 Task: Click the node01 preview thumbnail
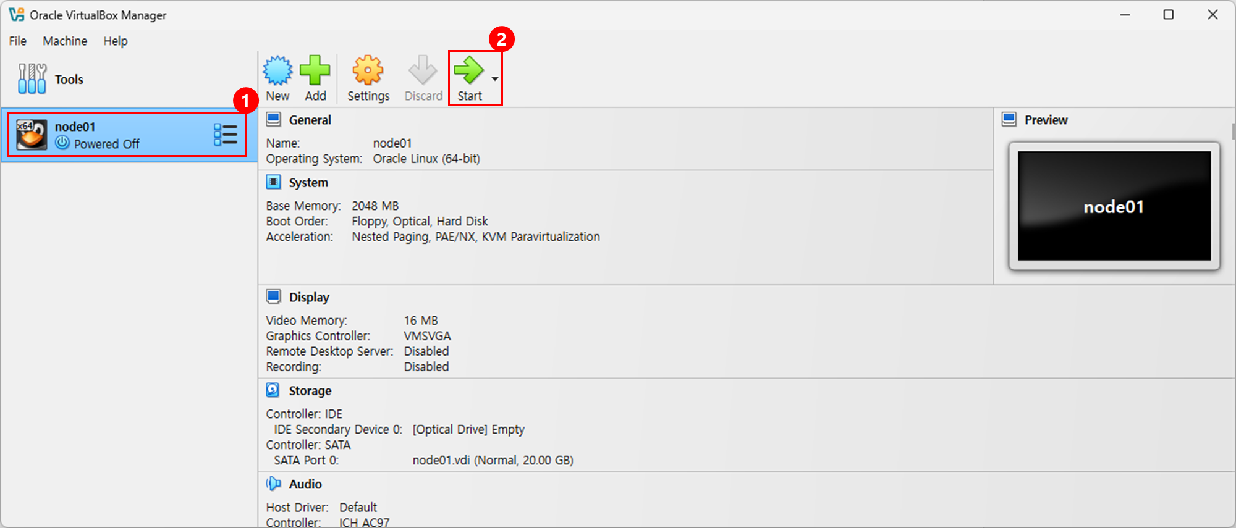coord(1114,206)
